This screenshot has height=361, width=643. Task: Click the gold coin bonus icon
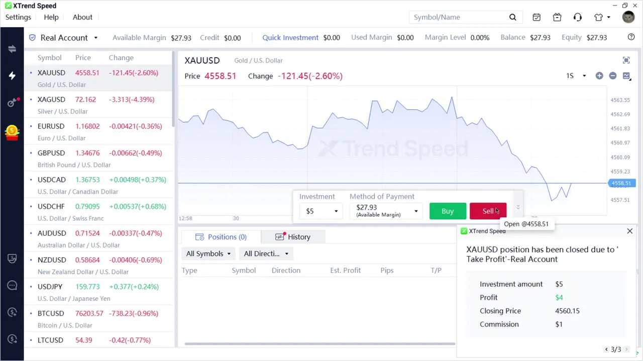(12, 132)
